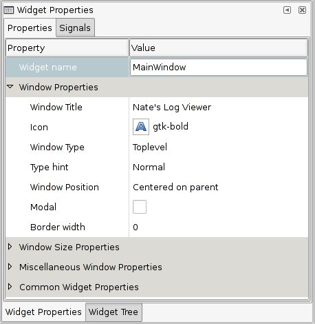Viewport: 315px width, 324px height.
Task: Close the Widget Properties panel
Action: (302, 10)
